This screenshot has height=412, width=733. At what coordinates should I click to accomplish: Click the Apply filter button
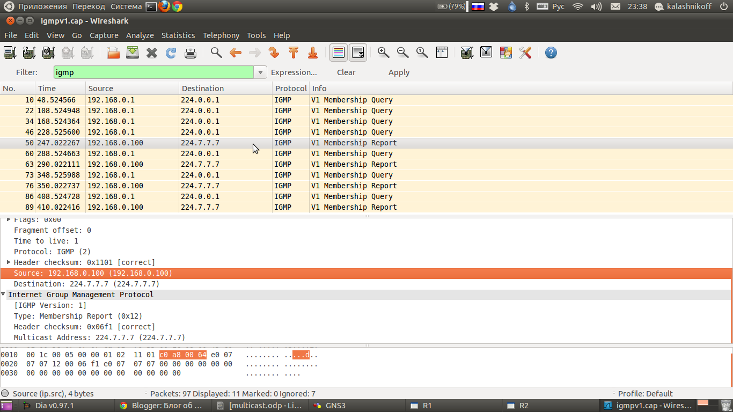(399, 72)
